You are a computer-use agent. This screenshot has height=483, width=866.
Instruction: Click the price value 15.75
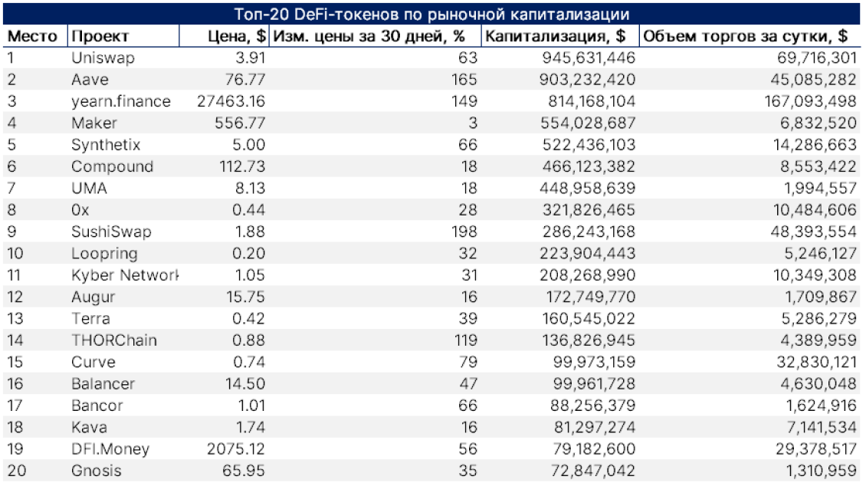(x=246, y=297)
